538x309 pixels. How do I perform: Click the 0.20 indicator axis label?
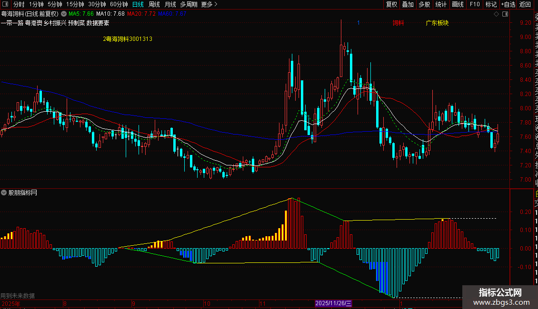pos(525,212)
